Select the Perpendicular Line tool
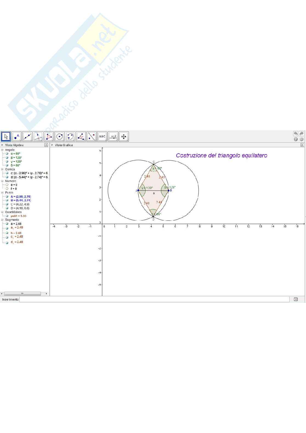 pyautogui.click(x=38, y=136)
